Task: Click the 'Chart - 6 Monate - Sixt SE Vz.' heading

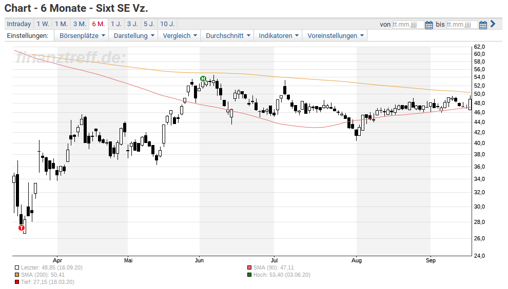Action: [76, 8]
